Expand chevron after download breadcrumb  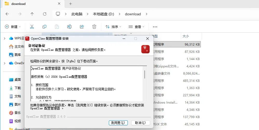[x=146, y=14]
